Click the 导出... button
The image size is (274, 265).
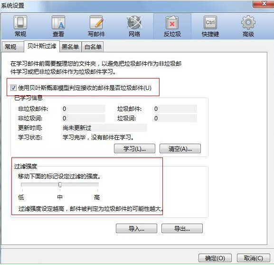point(182,228)
